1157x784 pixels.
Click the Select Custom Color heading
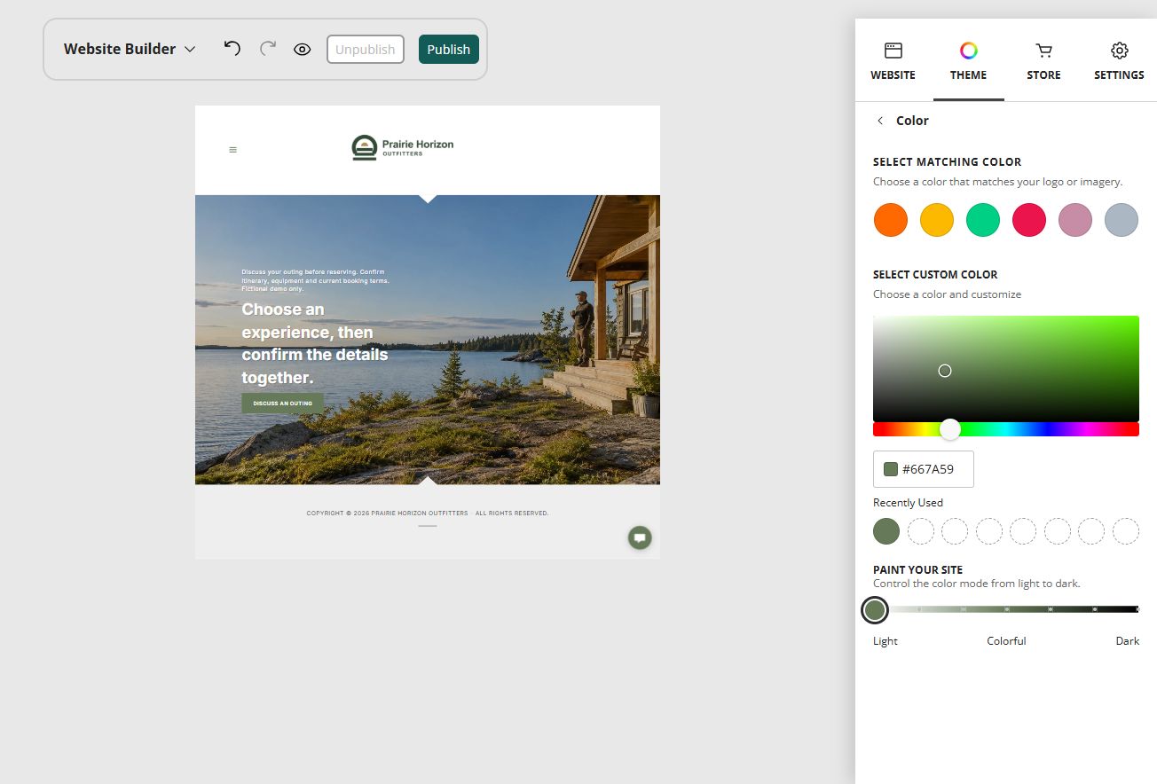935,275
